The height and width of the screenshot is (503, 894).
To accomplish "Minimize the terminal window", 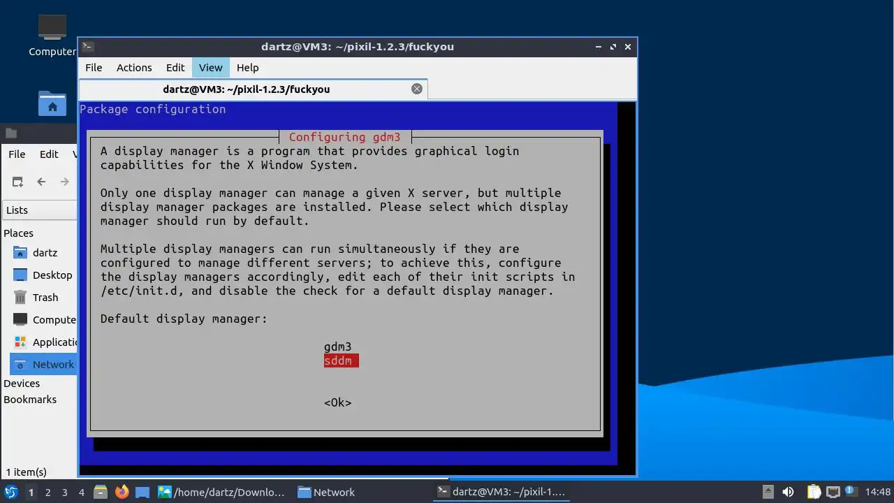I will click(x=599, y=47).
